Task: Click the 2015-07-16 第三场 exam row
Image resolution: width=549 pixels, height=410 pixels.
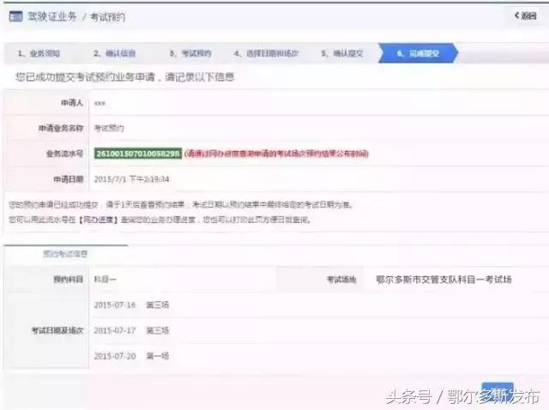Action: click(x=131, y=305)
